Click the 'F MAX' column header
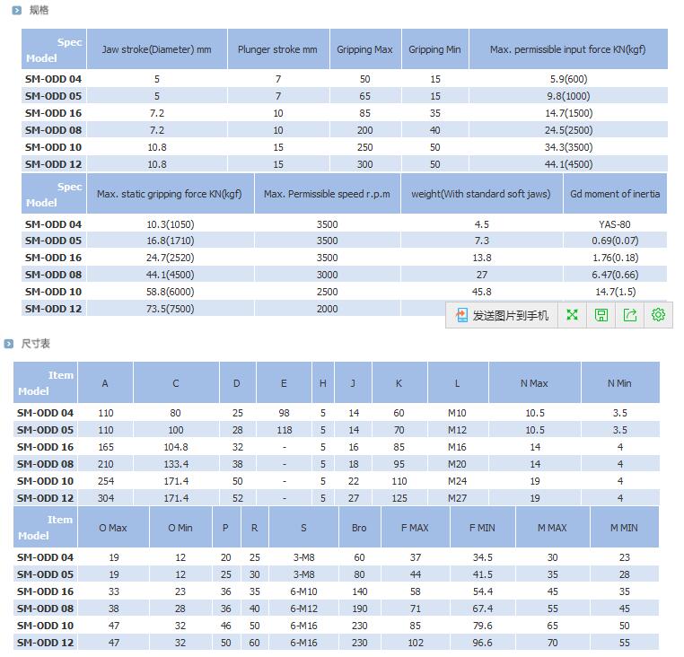The width and height of the screenshot is (684, 657). 415,528
